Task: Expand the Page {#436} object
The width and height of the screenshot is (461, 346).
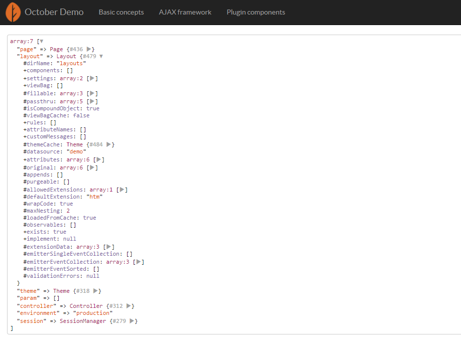Action: click(x=88, y=49)
